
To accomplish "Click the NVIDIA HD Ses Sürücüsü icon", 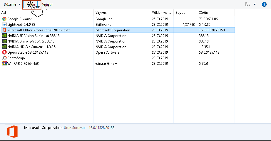I will click(4, 47).
